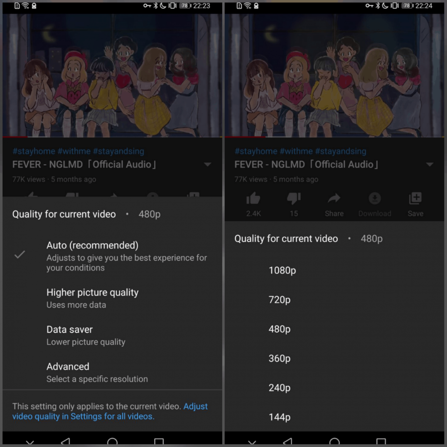Tap the like thumbs-up icon showing 2.4K
447x447 pixels.
point(253,199)
